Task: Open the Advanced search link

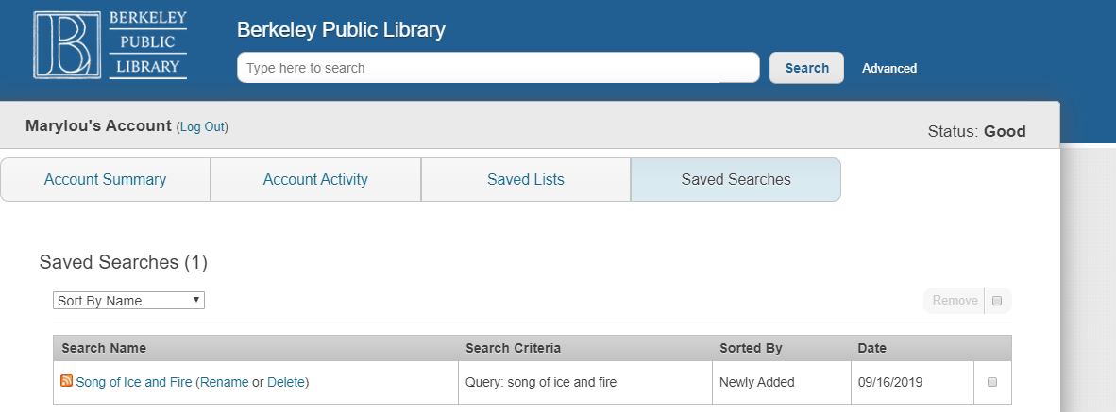Action: tap(889, 68)
